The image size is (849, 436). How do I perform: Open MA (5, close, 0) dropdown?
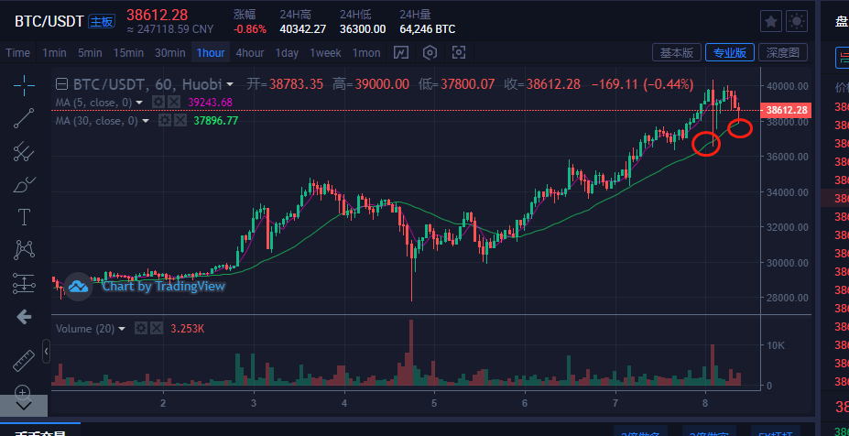(x=140, y=103)
